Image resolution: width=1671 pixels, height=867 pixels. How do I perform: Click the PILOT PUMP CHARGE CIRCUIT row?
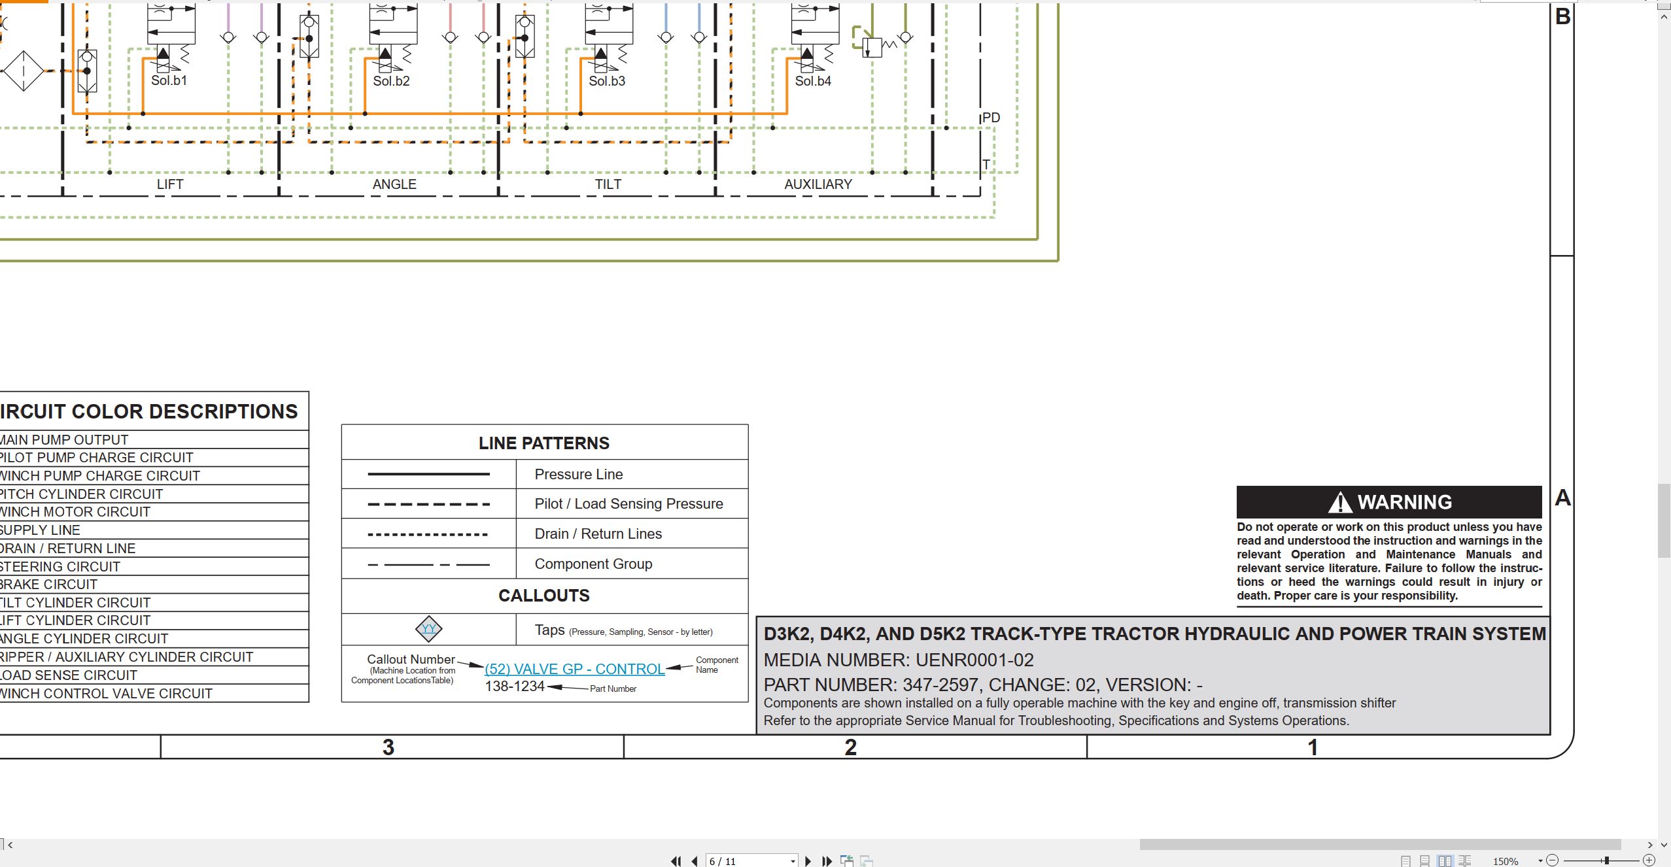(x=154, y=458)
